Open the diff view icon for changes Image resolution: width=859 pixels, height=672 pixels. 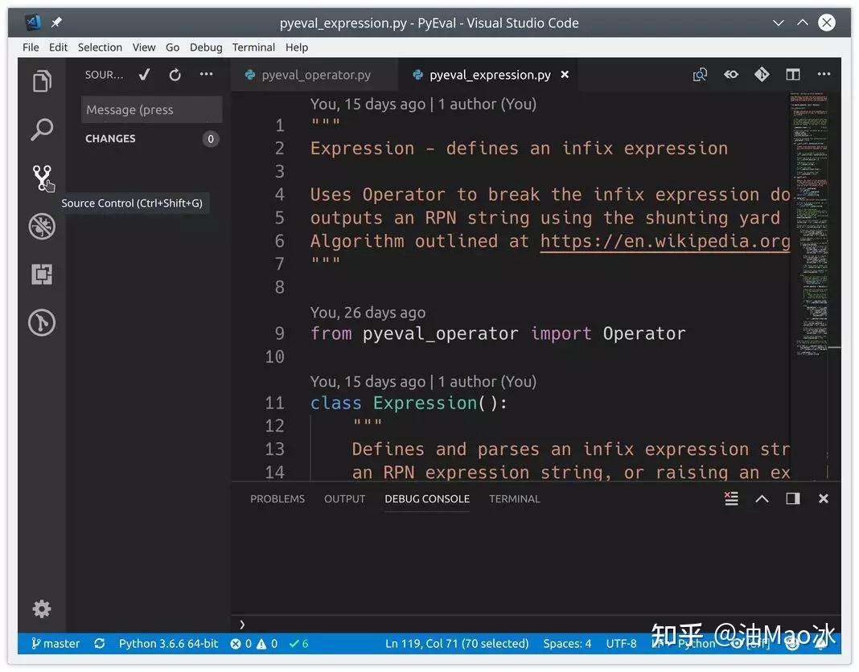762,74
